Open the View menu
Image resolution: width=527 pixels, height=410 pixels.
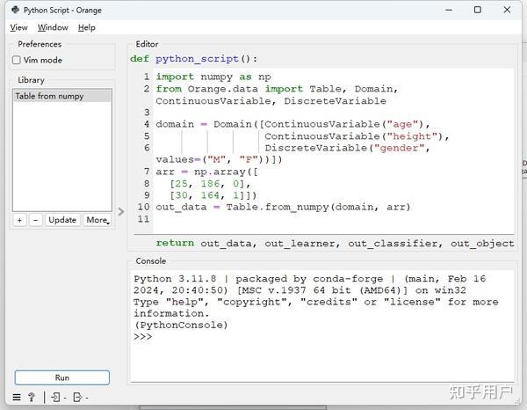pos(18,27)
